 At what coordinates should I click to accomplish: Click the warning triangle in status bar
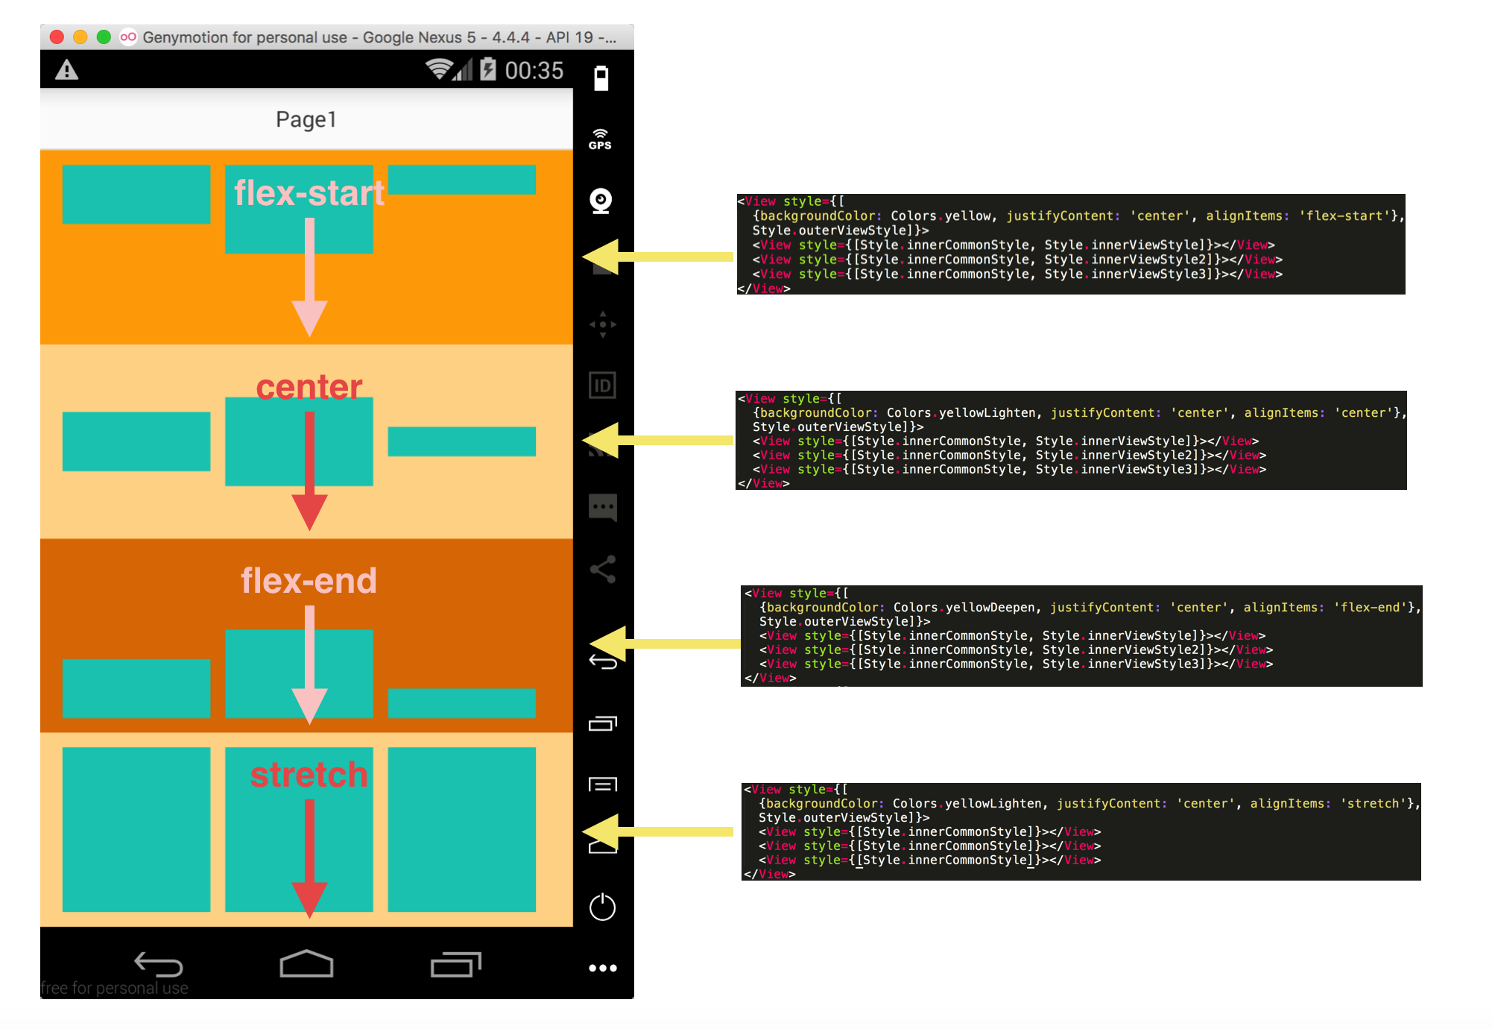tap(67, 70)
